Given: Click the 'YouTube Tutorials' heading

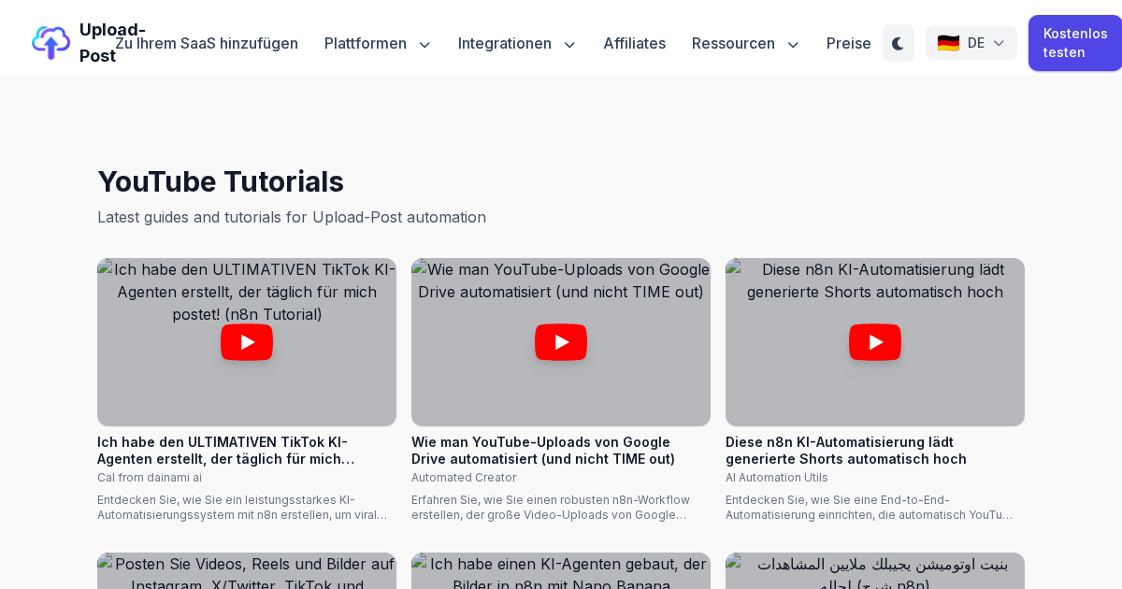Looking at the screenshot, I should 221,181.
